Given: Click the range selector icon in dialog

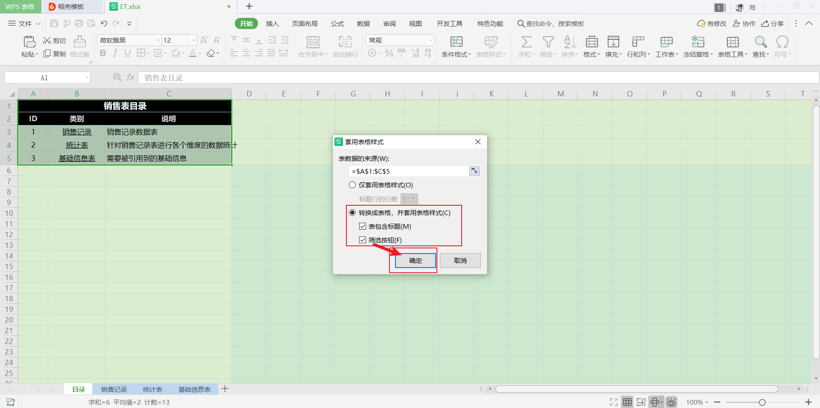Looking at the screenshot, I should click(x=474, y=171).
